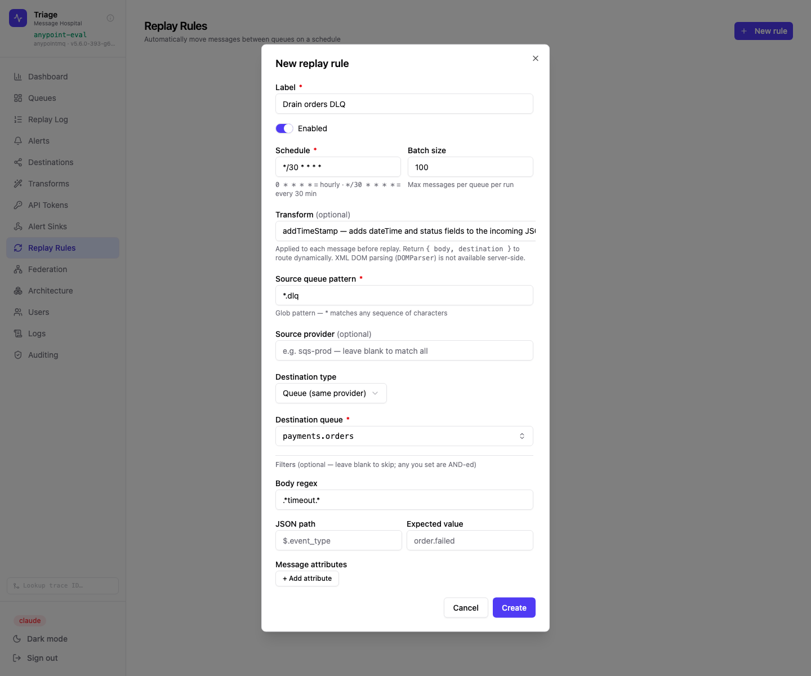Click the Alerts bell icon

(x=18, y=141)
